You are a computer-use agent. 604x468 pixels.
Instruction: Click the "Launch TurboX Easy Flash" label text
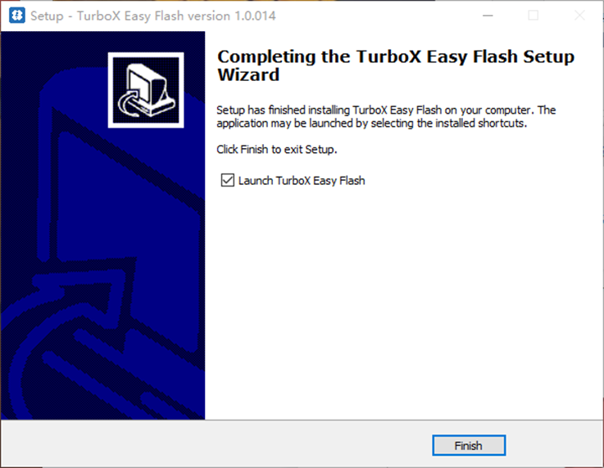point(302,181)
